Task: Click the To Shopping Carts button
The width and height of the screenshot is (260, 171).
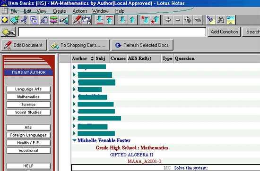Action: pyautogui.click(x=79, y=45)
